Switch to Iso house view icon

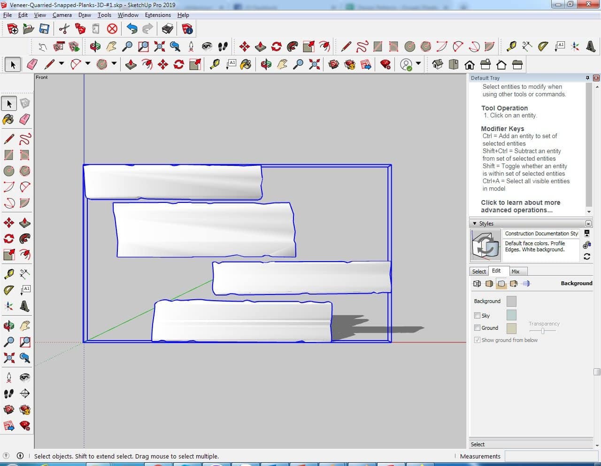437,64
